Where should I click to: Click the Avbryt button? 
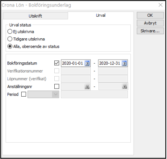(150, 23)
